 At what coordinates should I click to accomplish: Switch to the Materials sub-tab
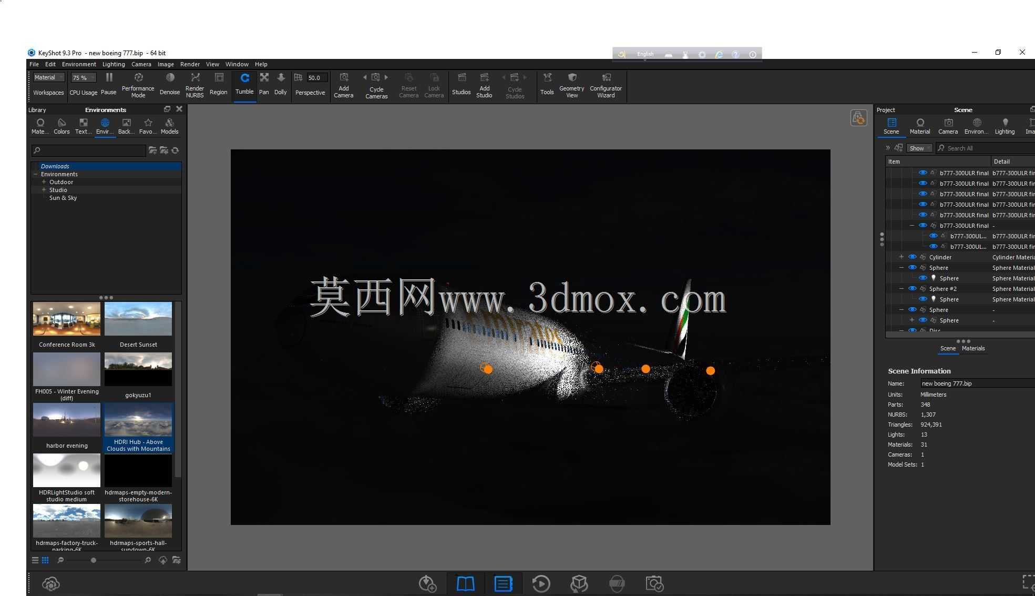973,348
